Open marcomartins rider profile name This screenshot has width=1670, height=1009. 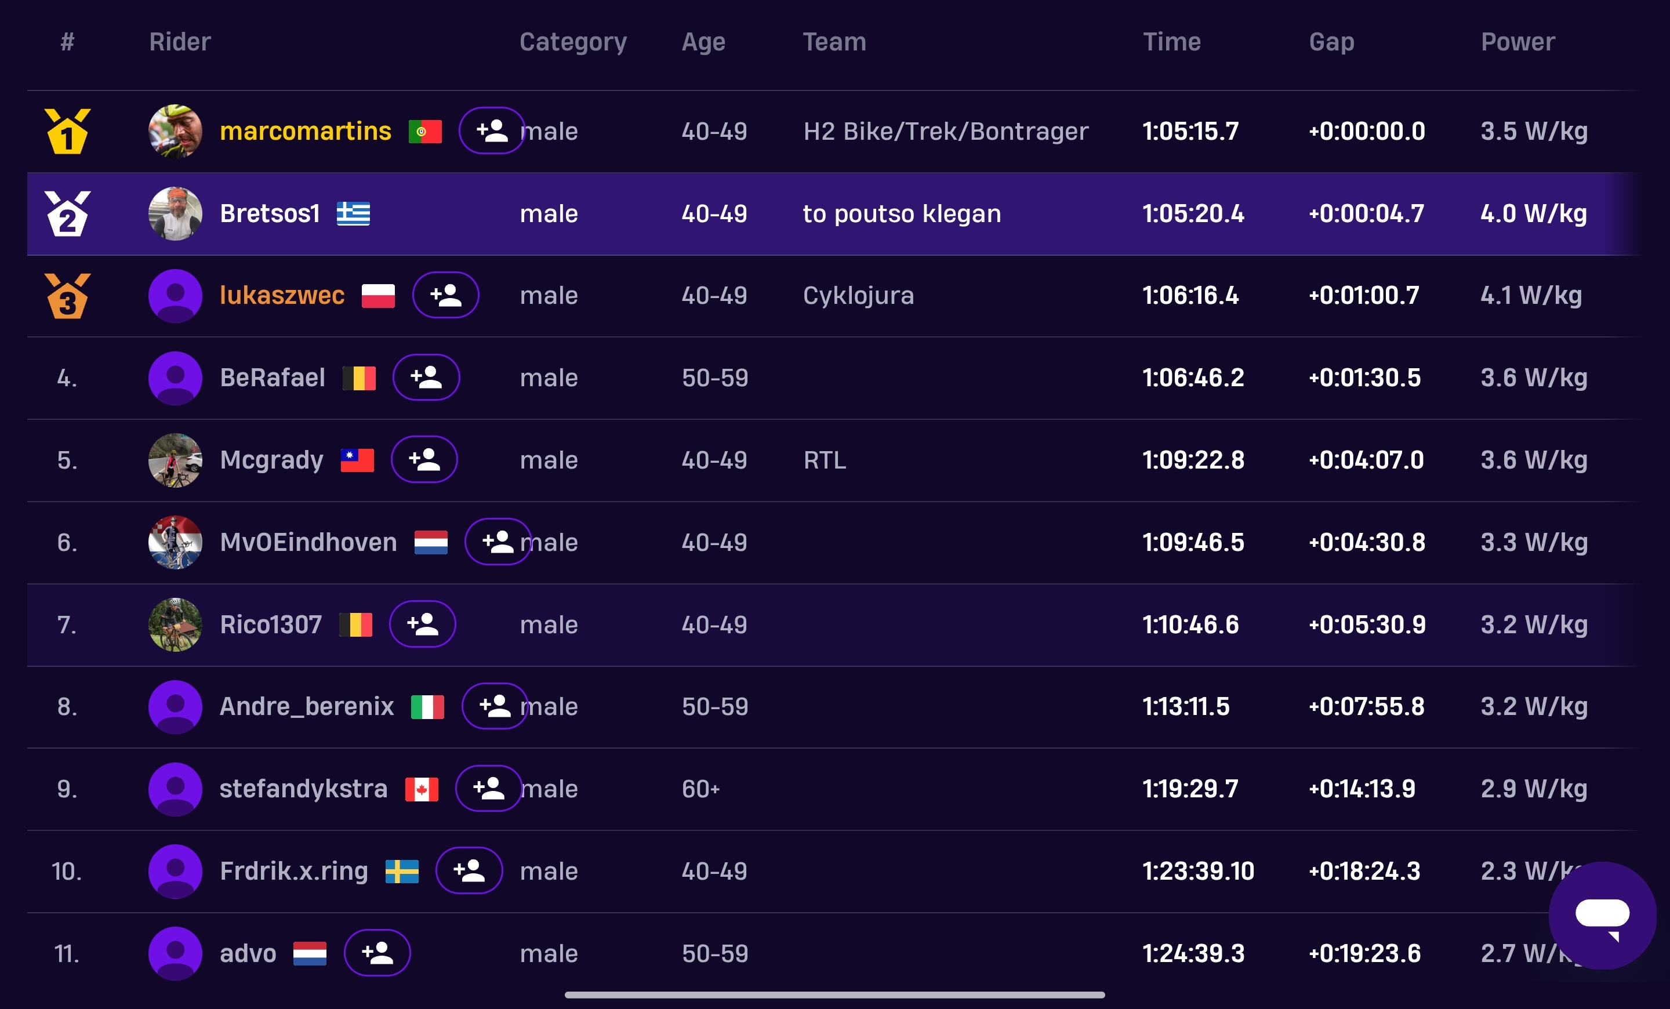[305, 131]
